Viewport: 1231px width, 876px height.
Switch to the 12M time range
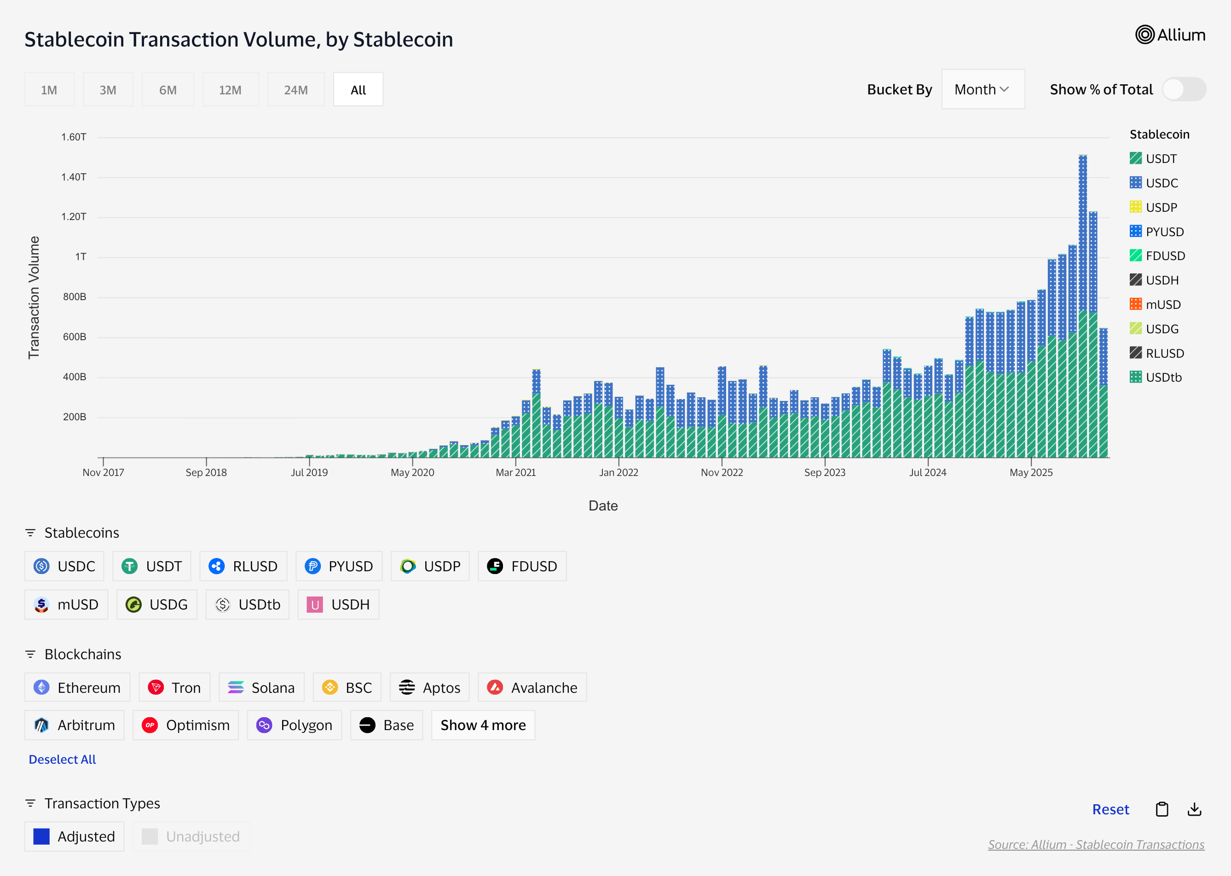click(230, 90)
